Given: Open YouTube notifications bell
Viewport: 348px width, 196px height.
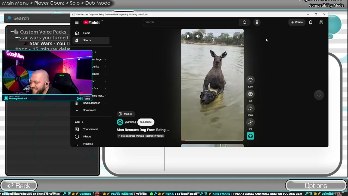Looking at the screenshot, I should coord(310,22).
